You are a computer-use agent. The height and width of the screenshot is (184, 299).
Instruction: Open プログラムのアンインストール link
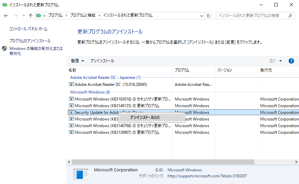point(30,41)
